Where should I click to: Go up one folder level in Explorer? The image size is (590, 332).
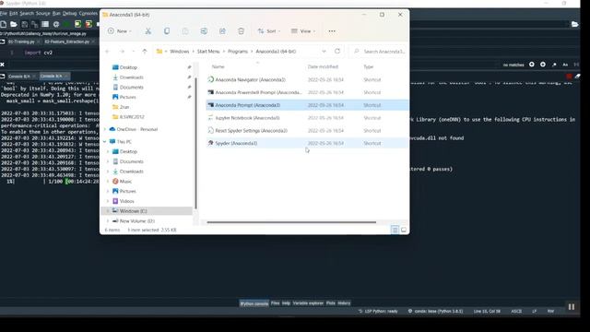(145, 52)
